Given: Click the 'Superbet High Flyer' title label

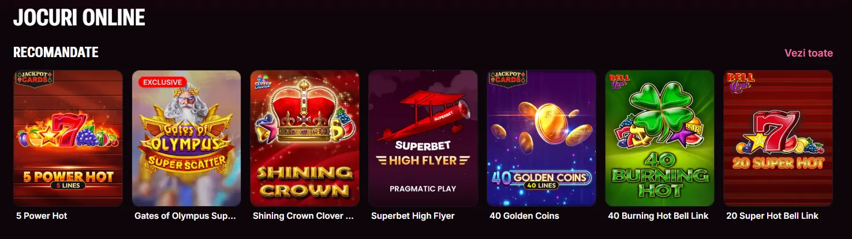Looking at the screenshot, I should (x=413, y=216).
